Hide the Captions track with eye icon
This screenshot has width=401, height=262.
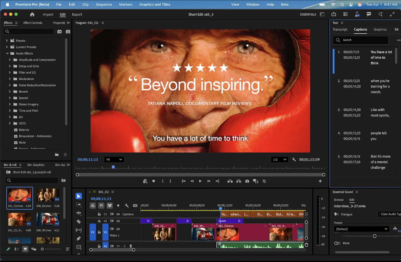(x=118, y=214)
